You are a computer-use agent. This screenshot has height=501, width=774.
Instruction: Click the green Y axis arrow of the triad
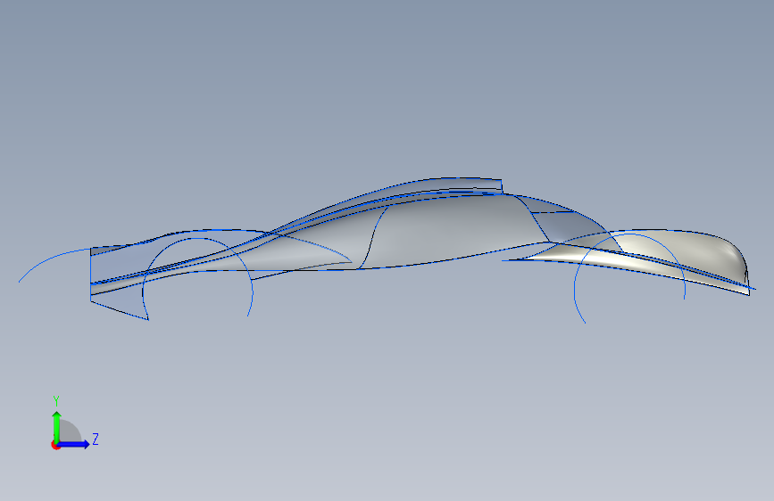pos(56,427)
